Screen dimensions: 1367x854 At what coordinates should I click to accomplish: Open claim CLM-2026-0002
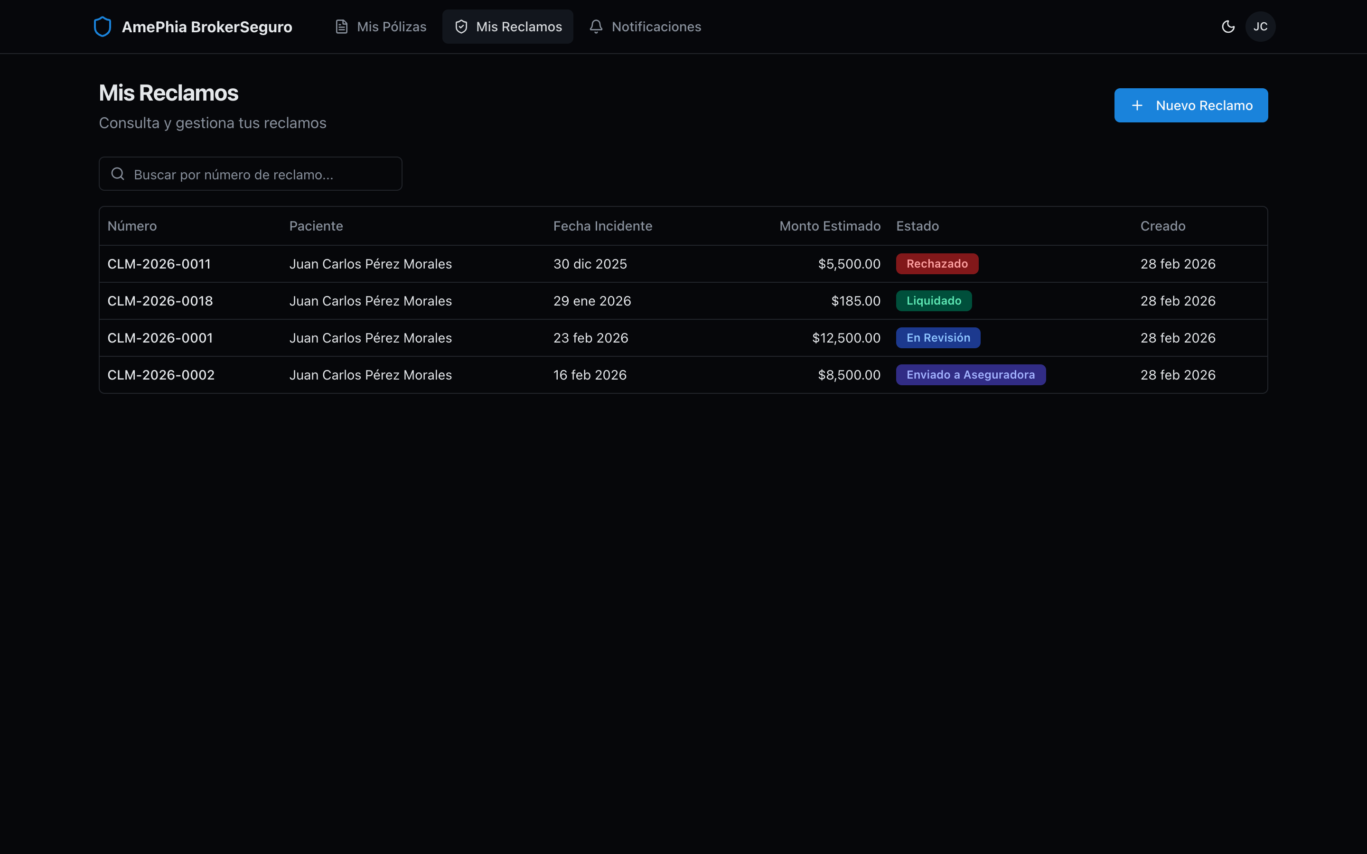click(x=161, y=375)
